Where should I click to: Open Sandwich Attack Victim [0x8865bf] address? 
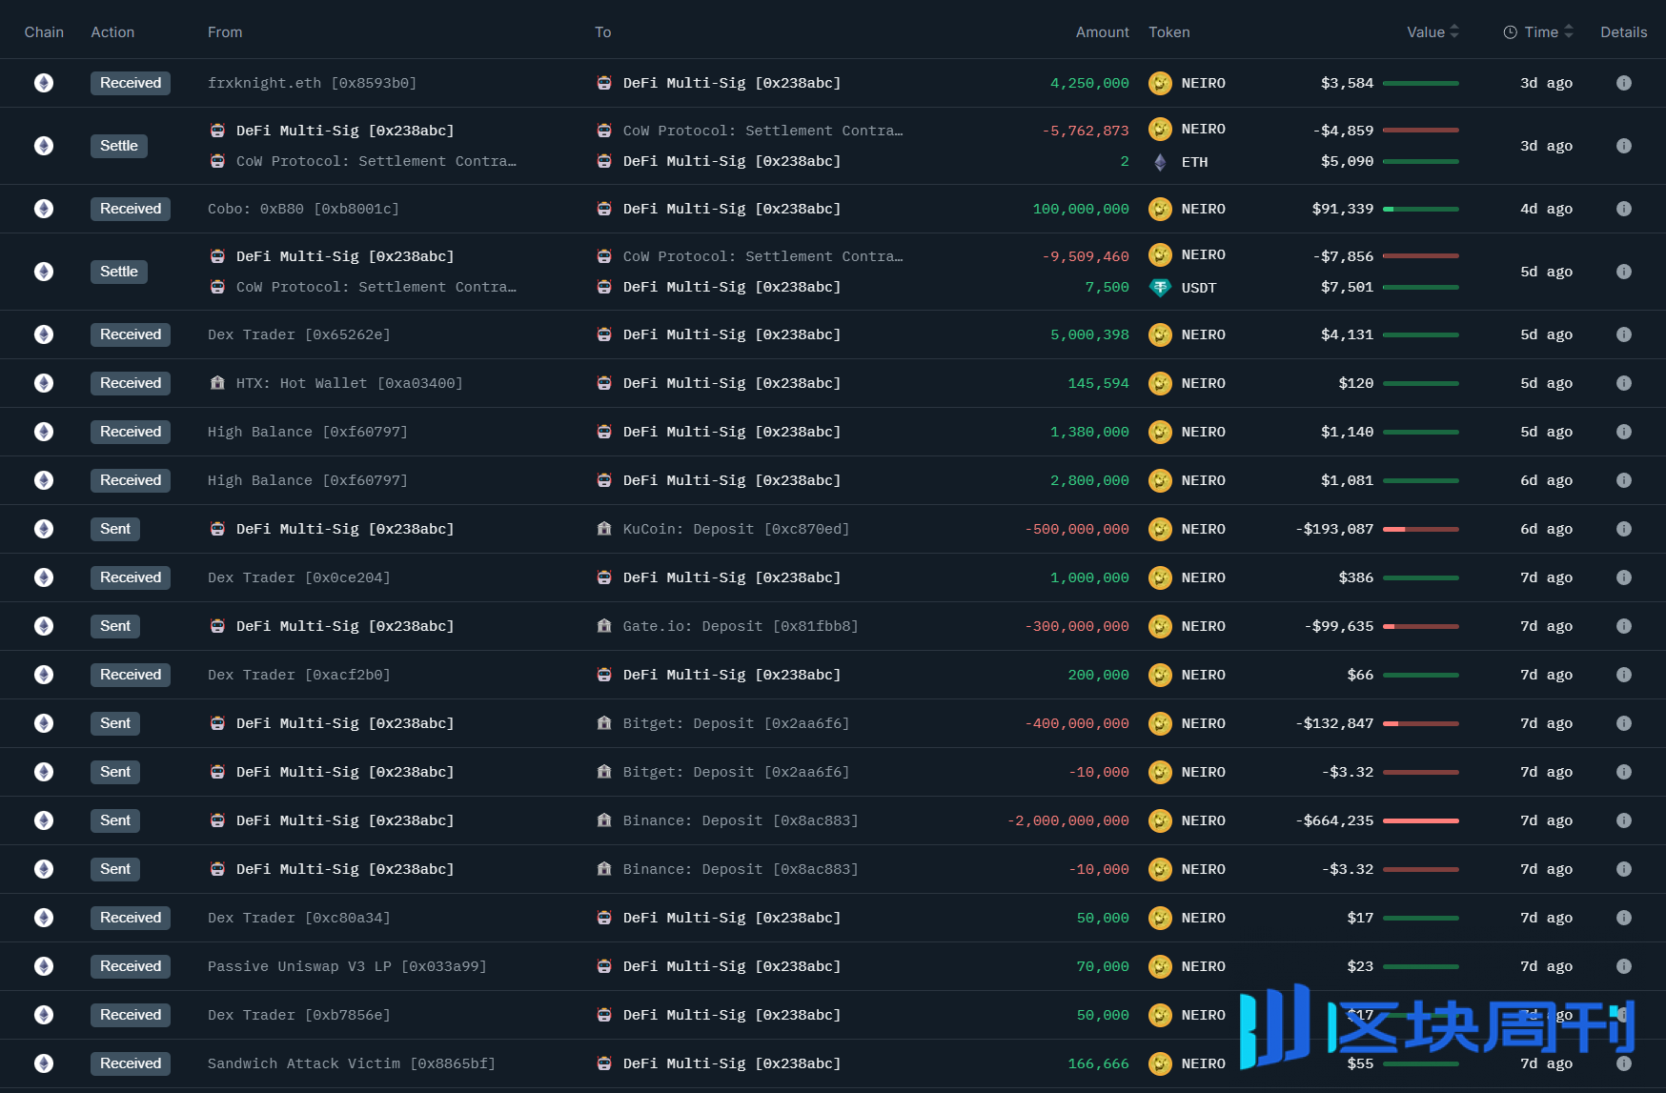pos(352,1063)
